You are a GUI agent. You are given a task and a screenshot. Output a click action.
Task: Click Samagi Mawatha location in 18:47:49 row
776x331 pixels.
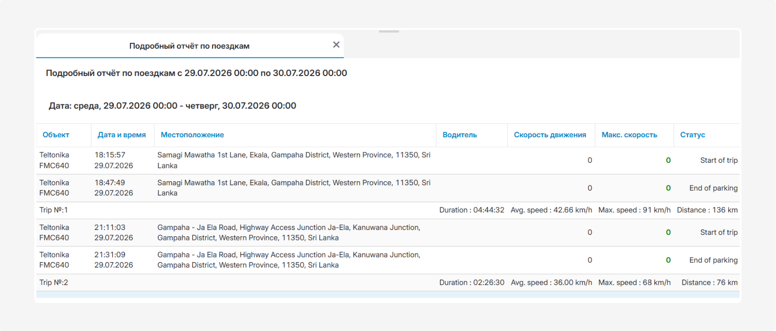click(x=294, y=188)
